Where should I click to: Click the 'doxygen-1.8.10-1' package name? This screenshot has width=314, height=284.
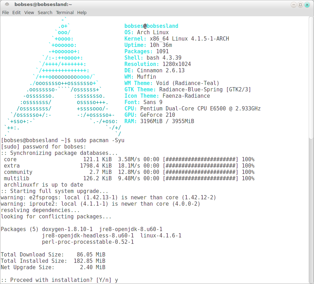[67, 229]
